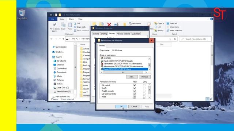
Task: Open the New item dropdown in ribbon
Action: (x=135, y=23)
